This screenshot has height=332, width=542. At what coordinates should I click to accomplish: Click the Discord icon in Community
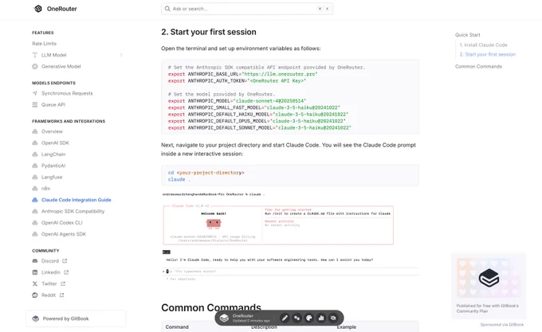(x=35, y=261)
